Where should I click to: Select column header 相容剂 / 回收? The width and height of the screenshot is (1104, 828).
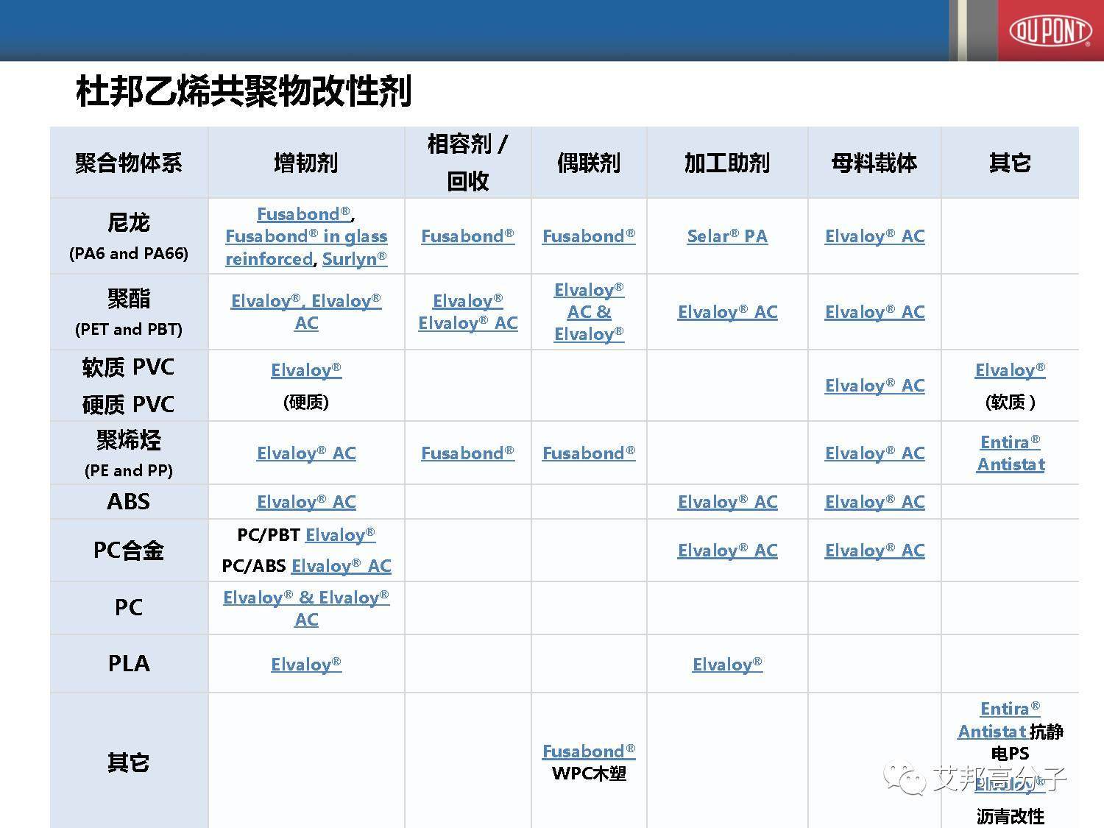pyautogui.click(x=468, y=163)
